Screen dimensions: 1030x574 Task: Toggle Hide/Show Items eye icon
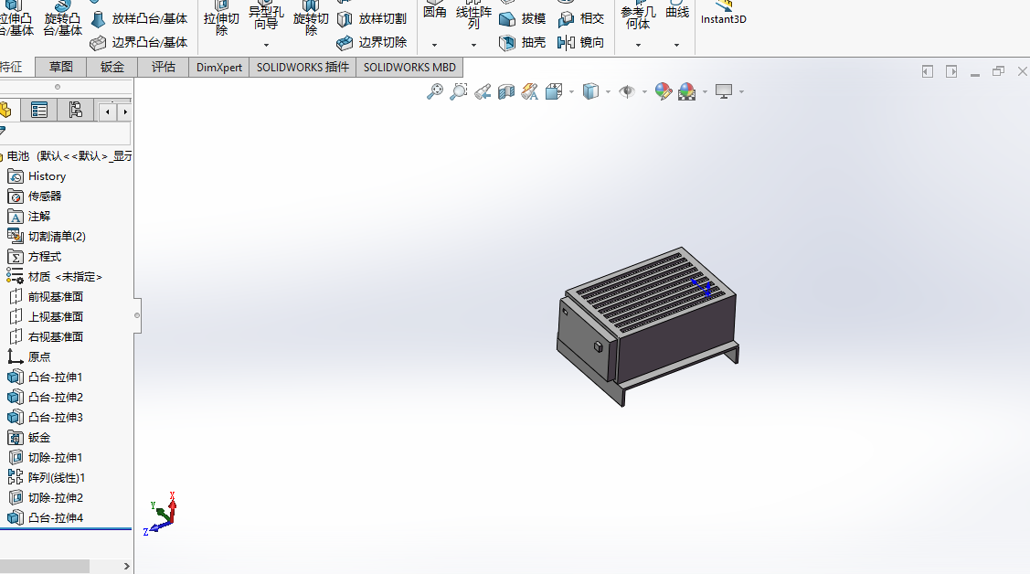tap(627, 91)
